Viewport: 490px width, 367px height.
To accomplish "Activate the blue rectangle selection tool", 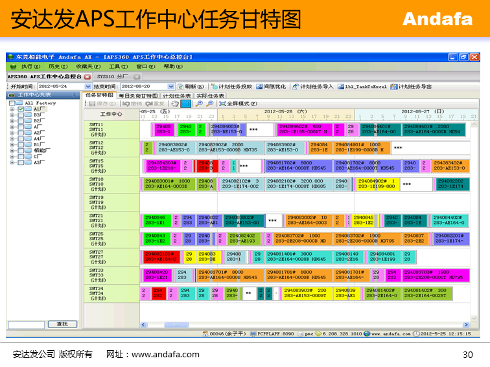I will pos(186,104).
